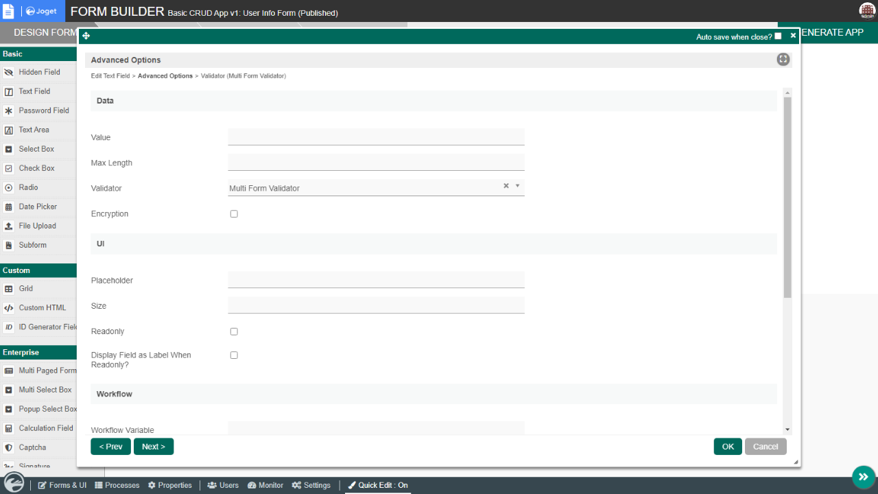Click the OK button
The image size is (878, 494).
click(x=728, y=447)
